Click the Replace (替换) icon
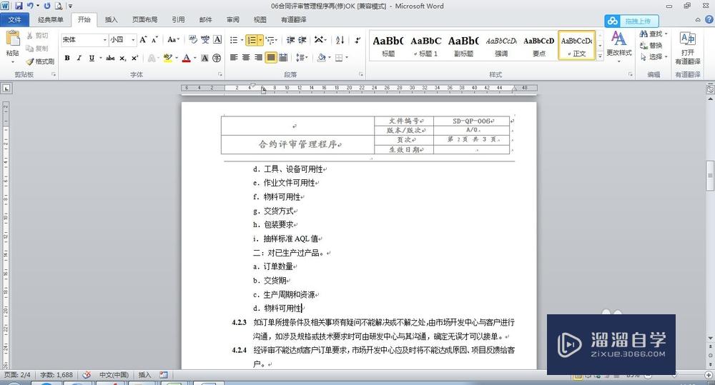The height and width of the screenshot is (385, 715). point(651,45)
